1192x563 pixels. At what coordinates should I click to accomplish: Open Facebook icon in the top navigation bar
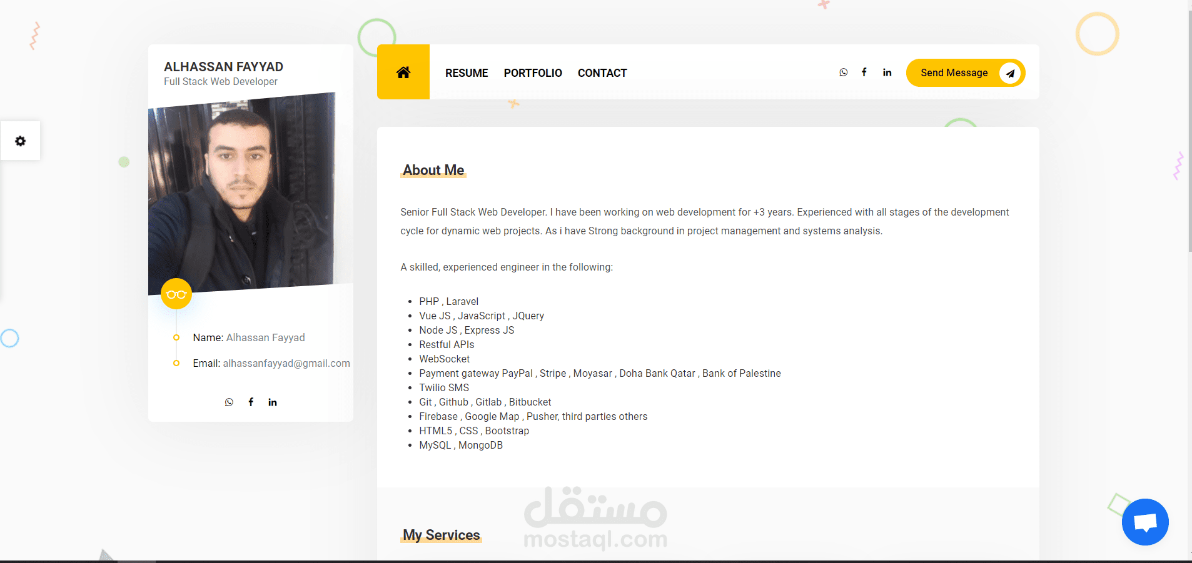[x=864, y=72]
